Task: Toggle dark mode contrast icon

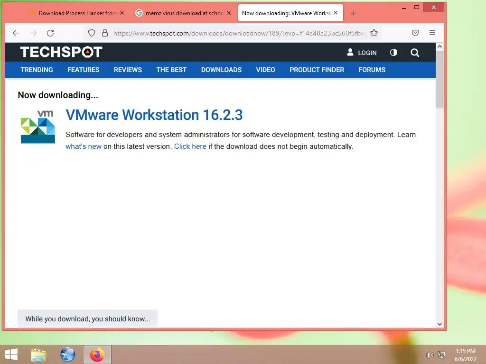Action: [x=393, y=53]
